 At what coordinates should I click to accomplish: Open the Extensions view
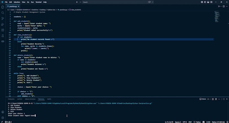tap(3, 30)
